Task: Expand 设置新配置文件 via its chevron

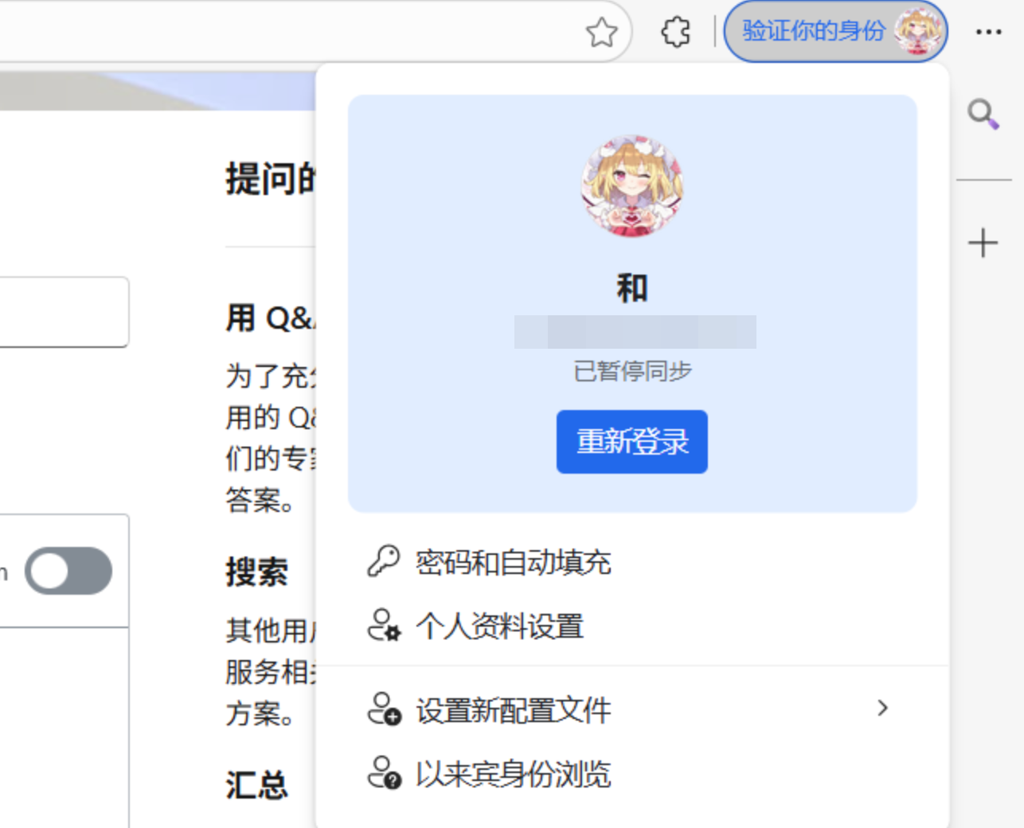Action: coord(882,709)
